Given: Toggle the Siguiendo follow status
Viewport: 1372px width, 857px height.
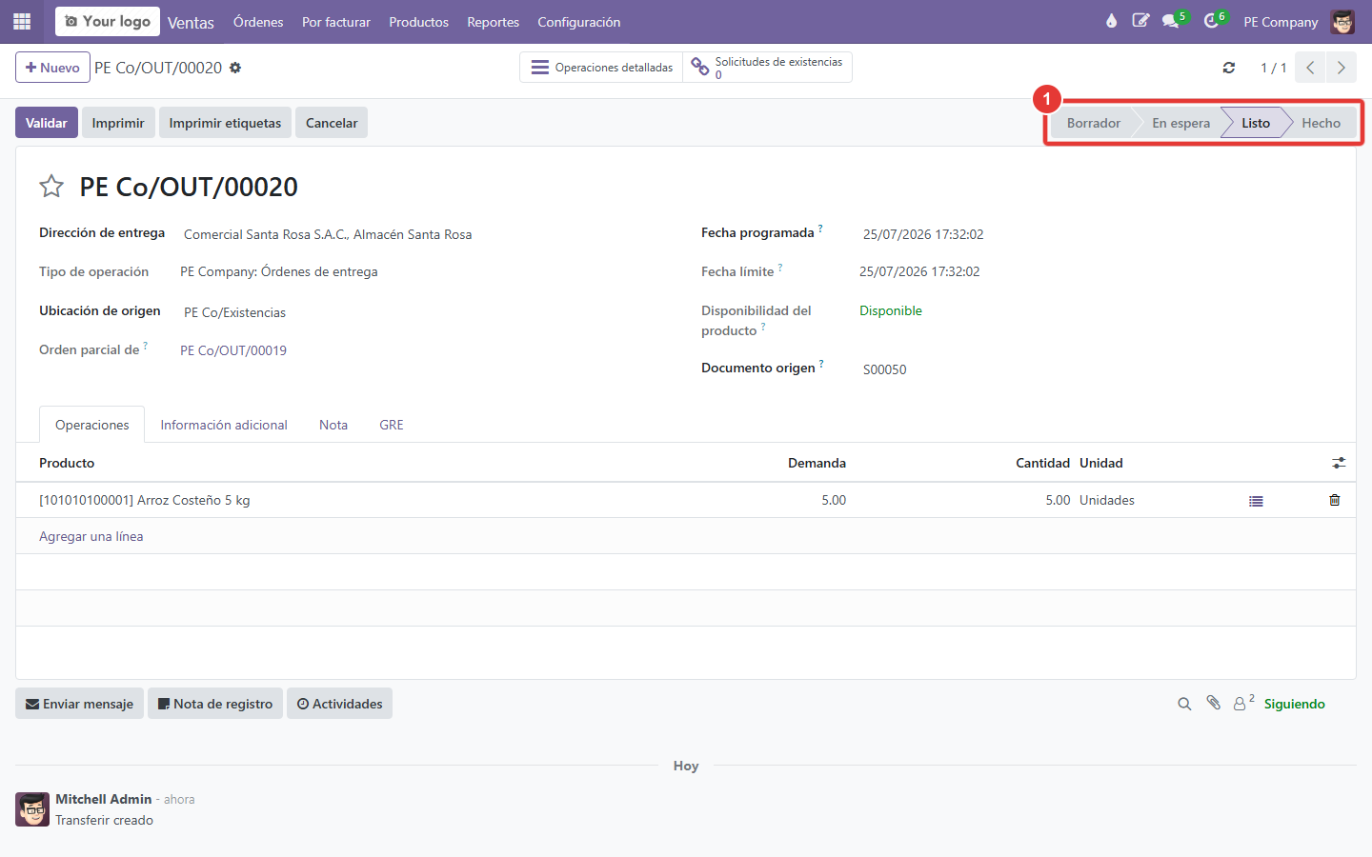Looking at the screenshot, I should [x=1294, y=704].
